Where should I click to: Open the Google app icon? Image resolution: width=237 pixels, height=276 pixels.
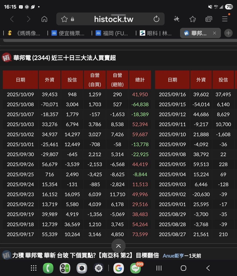[x=118, y=268]
